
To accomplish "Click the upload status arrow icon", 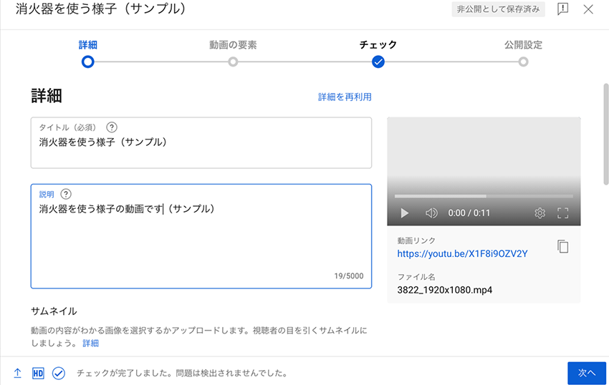I will coord(17,373).
